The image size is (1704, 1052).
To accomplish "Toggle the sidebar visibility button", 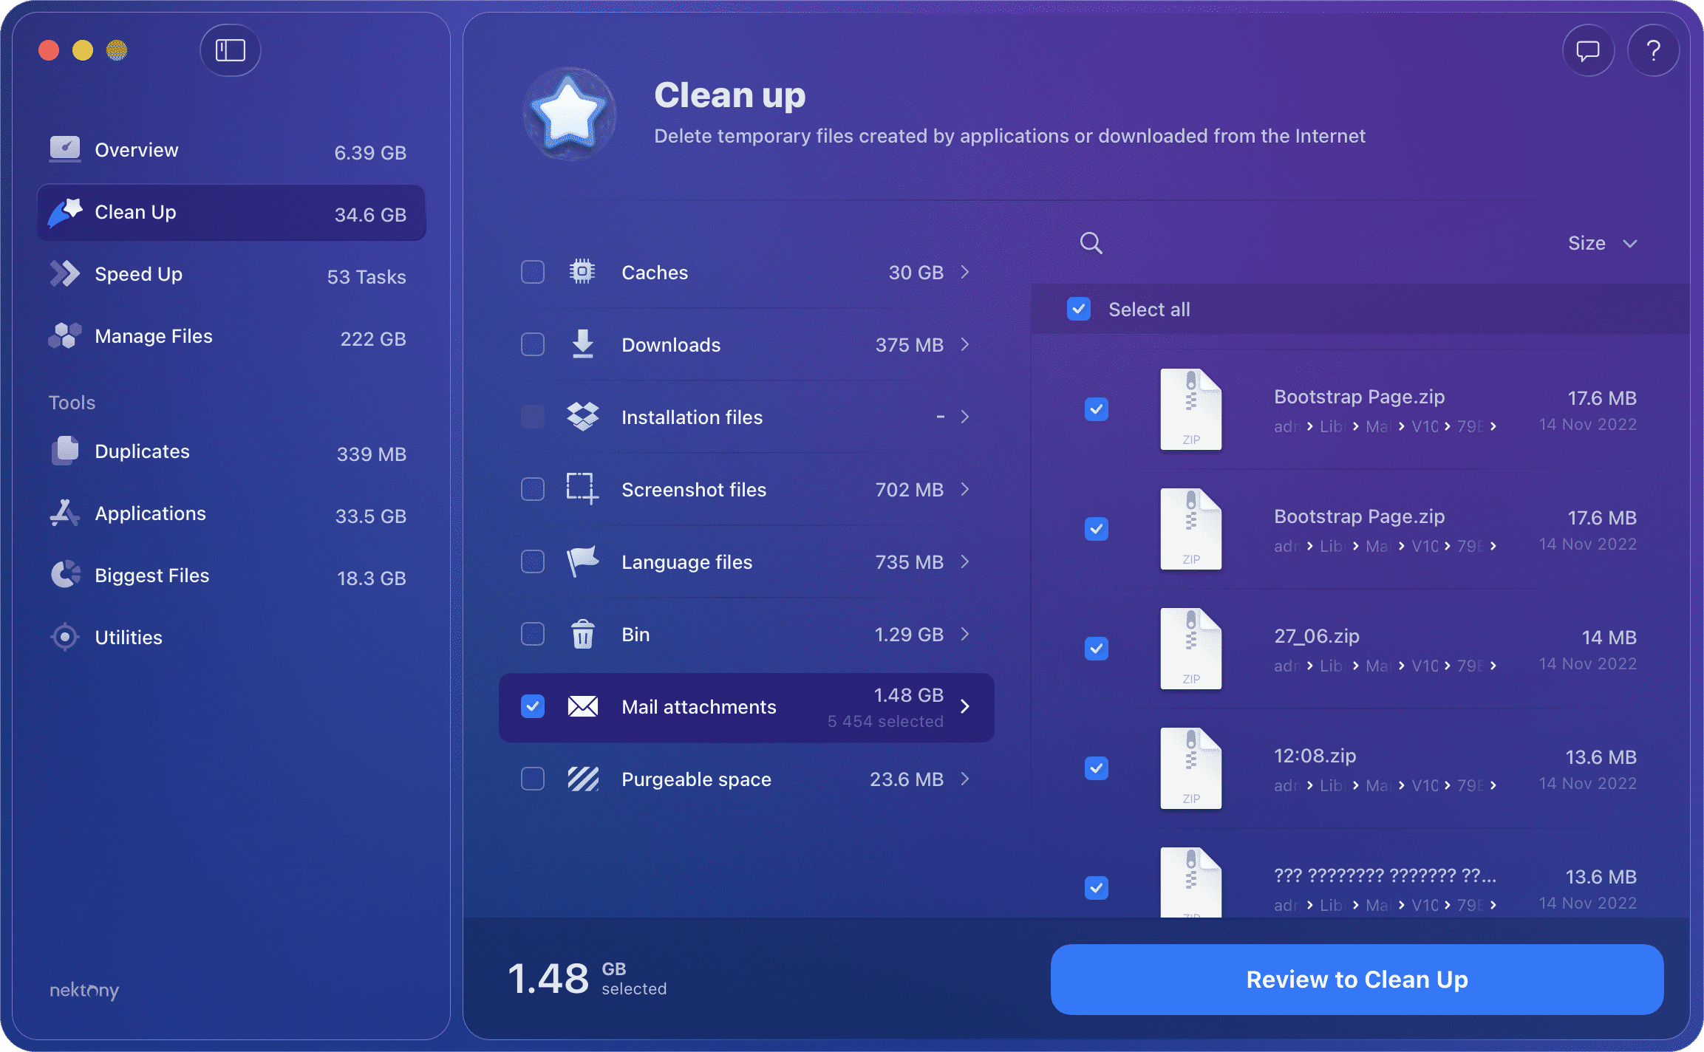I will point(230,50).
